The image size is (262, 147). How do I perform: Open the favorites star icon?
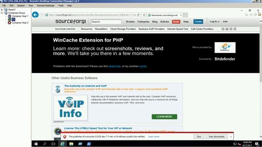click(251, 15)
